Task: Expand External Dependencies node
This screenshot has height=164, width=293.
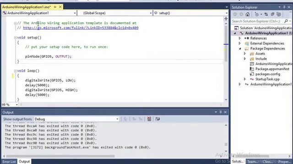Action: pyautogui.click(x=240, y=43)
